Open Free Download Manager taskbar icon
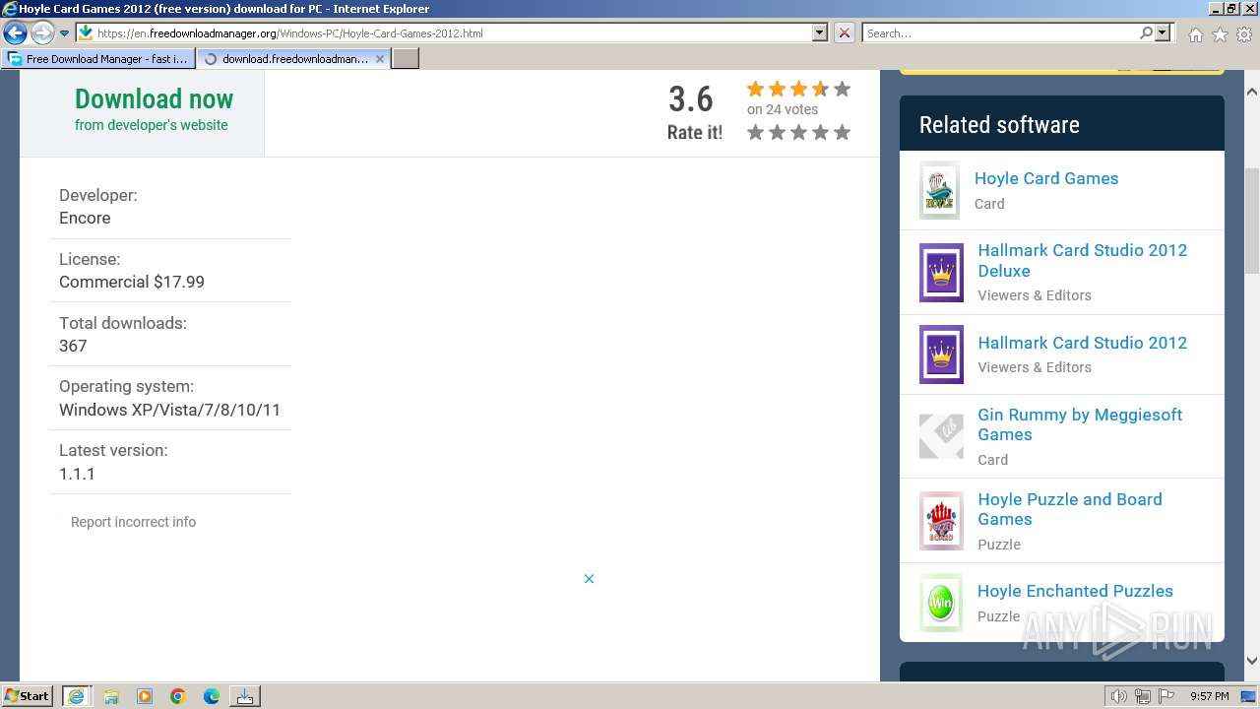This screenshot has height=709, width=1260. [245, 696]
